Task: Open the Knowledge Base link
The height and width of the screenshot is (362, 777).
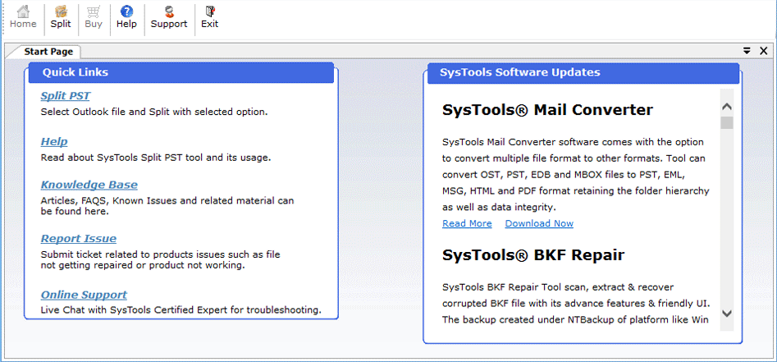Action: [x=89, y=185]
